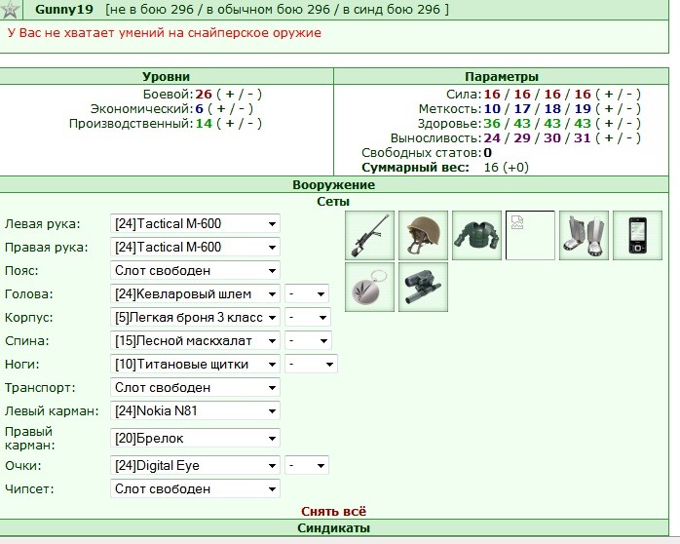This screenshot has width=680, height=544.
Task: Click the star icon beside Gunny19
Action: click(11, 9)
